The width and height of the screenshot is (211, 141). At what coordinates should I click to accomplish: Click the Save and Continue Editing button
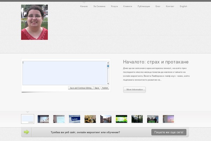pos(81,88)
